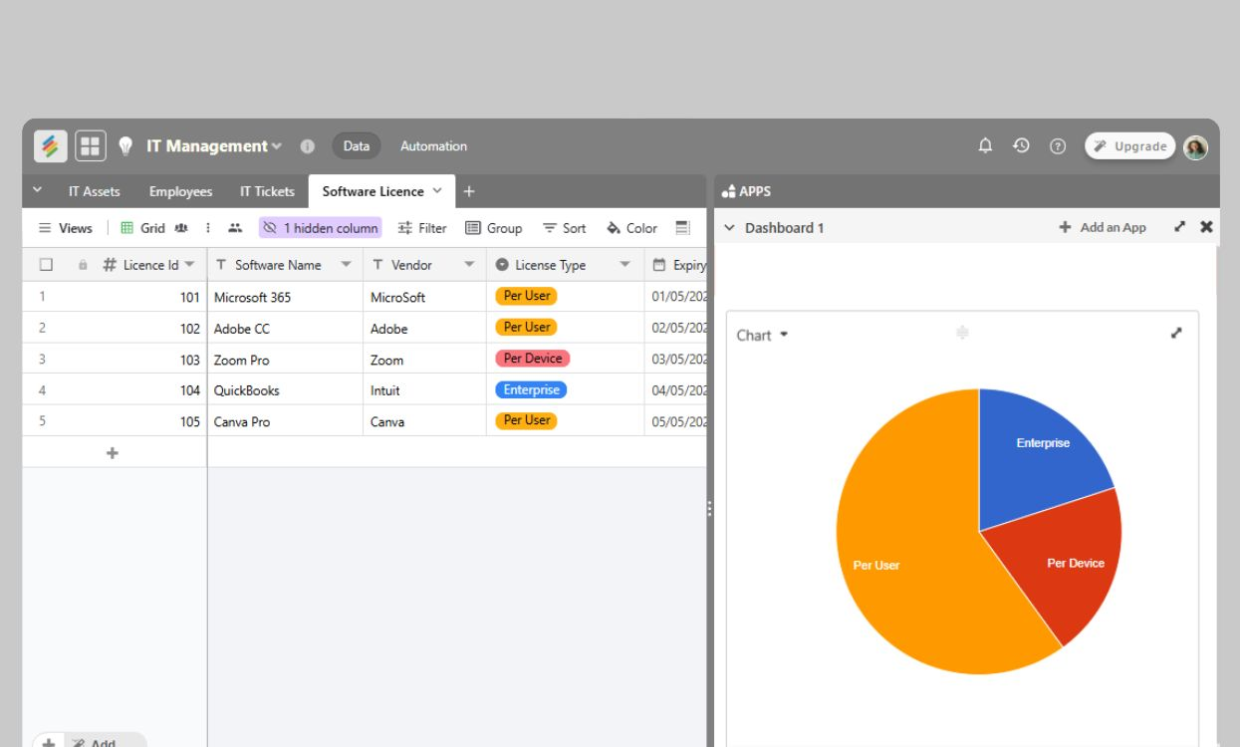
Task: Click the share view people icon
Action: [235, 228]
